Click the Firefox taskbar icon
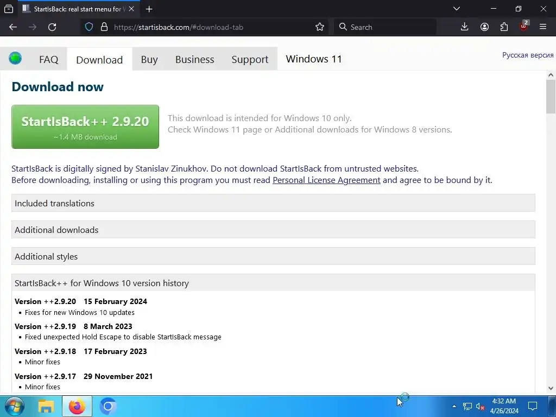Image resolution: width=556 pixels, height=417 pixels. (77, 406)
